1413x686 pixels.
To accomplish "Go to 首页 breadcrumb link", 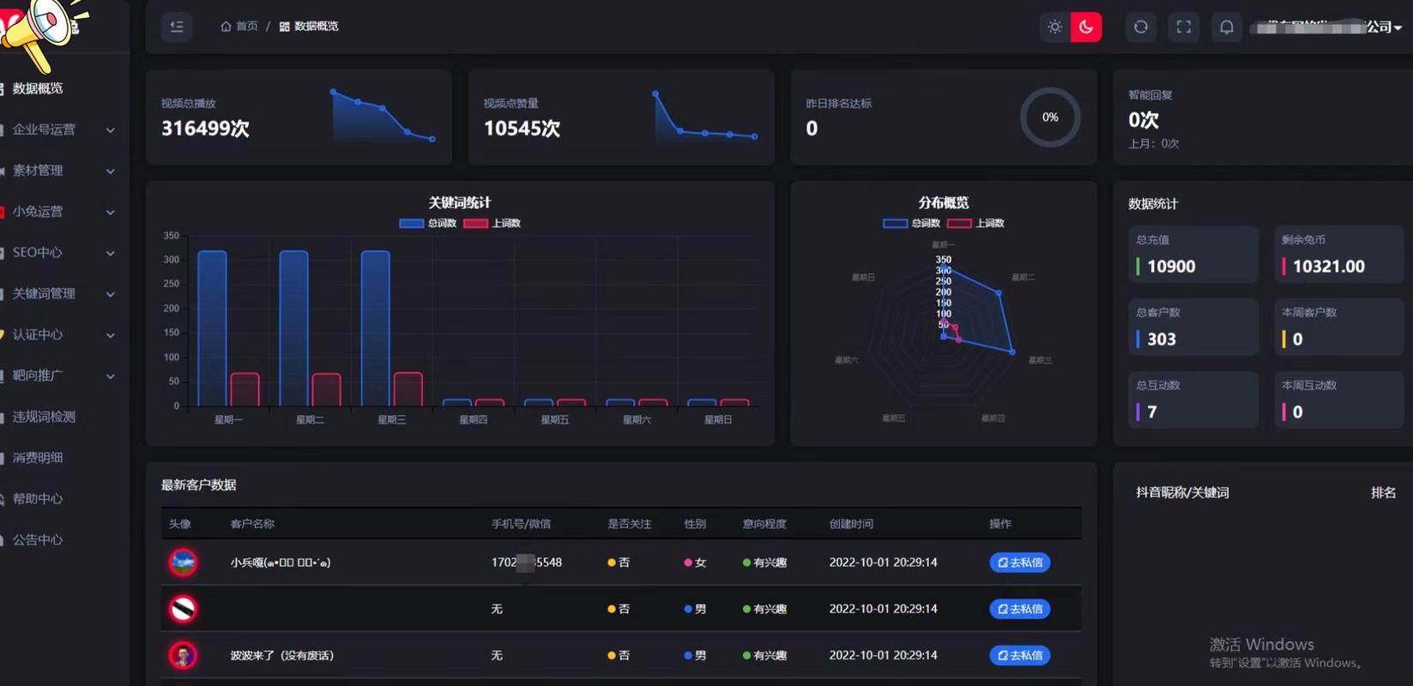I will click(x=247, y=27).
